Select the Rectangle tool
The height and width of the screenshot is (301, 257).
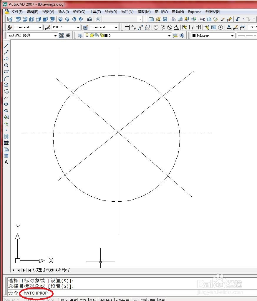pyautogui.click(x=6, y=72)
